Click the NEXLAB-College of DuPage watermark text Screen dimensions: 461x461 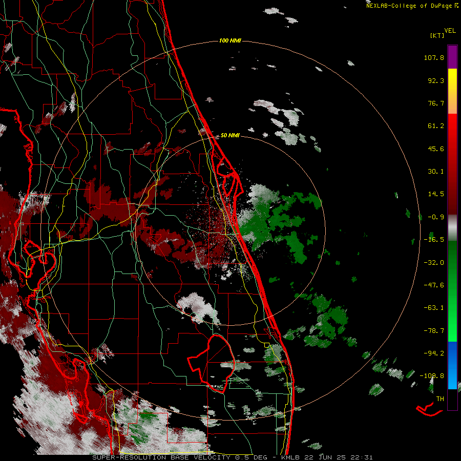[x=412, y=6]
